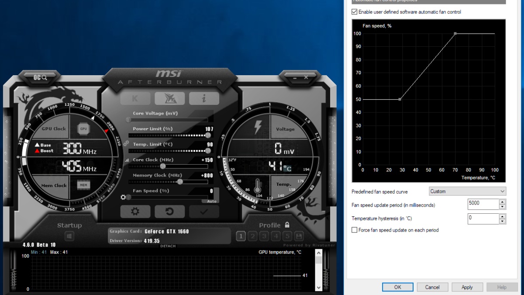Save profile using the floppy disk icon
Image resolution: width=524 pixels, height=295 pixels.
299,236
